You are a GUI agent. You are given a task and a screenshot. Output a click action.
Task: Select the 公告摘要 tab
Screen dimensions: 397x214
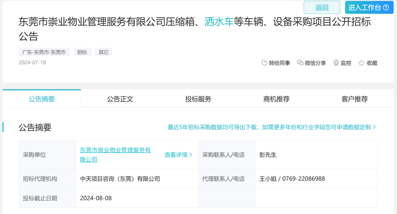click(x=42, y=99)
